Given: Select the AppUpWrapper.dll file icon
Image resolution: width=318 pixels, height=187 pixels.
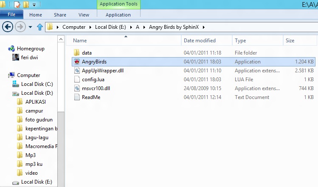Looking at the screenshot, I should click(77, 71).
